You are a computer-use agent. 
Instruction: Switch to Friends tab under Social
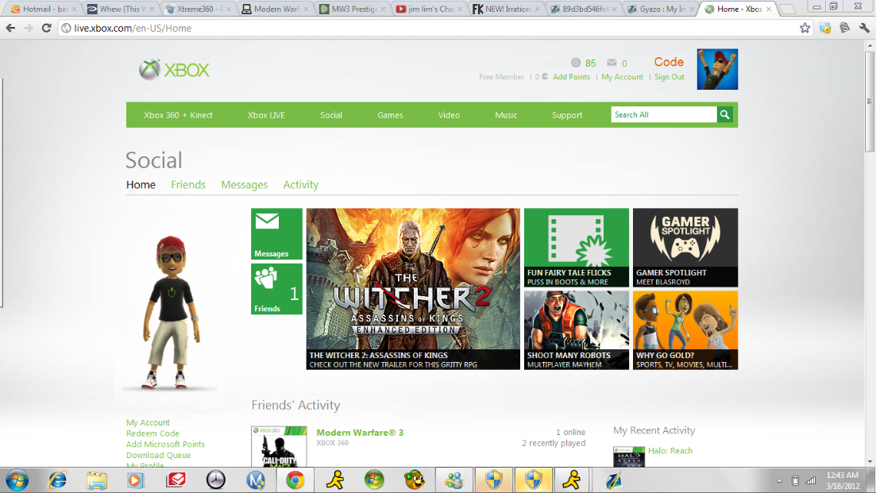188,185
